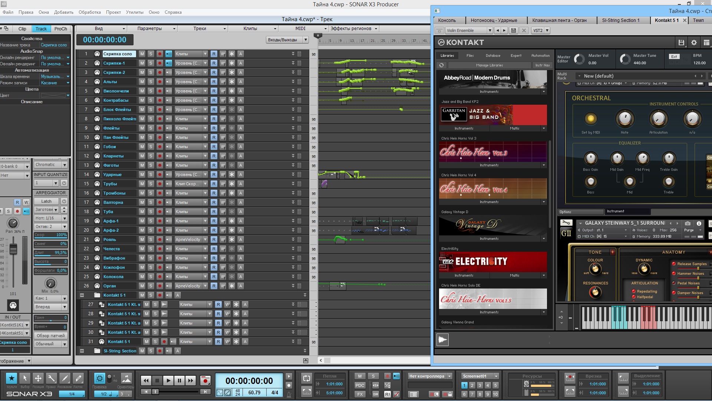Toggle snap to grid (Привязка) button

coord(99,378)
